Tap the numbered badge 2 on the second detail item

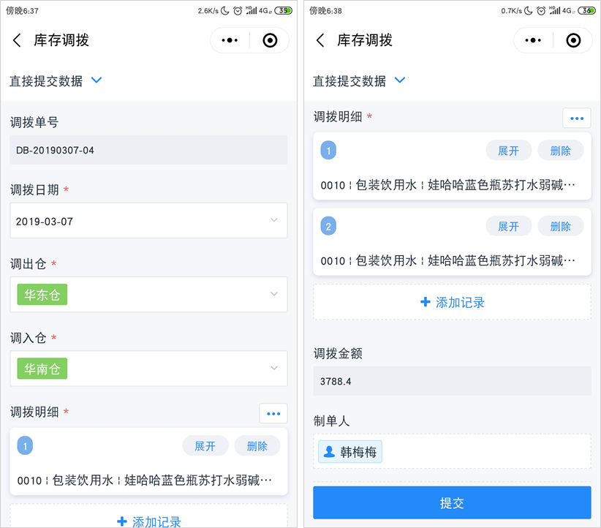pyautogui.click(x=328, y=226)
